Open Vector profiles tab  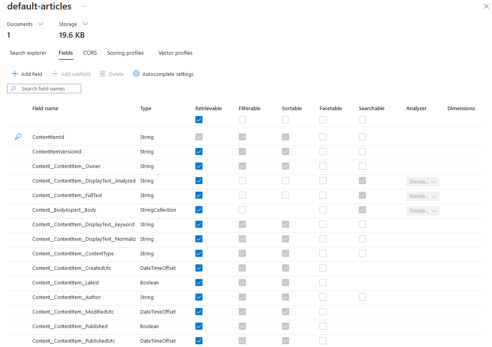tap(175, 53)
